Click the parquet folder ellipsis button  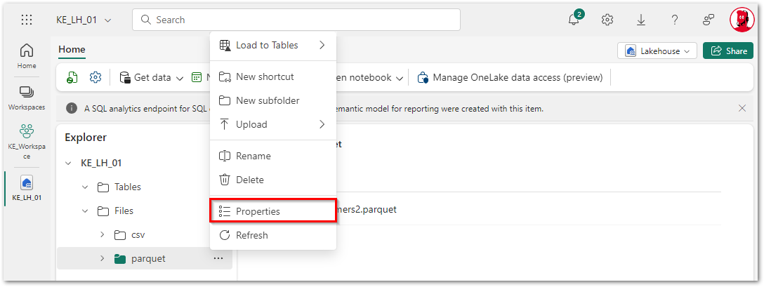tap(218, 259)
